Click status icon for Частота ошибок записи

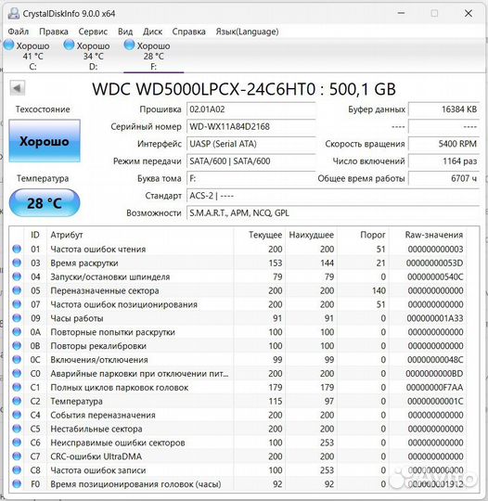[17, 470]
